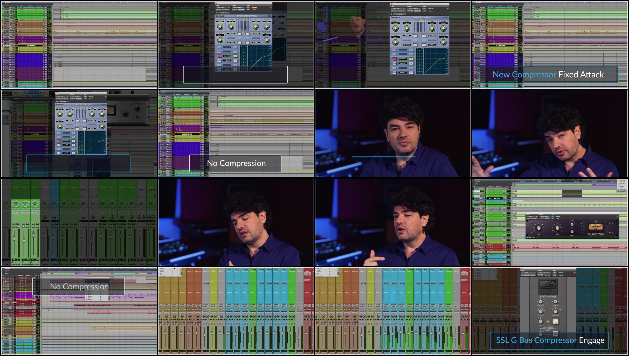The height and width of the screenshot is (356, 629).
Task: Toggle the Rate Fade button on SSL compressor
Action: pyautogui.click(x=556, y=334)
